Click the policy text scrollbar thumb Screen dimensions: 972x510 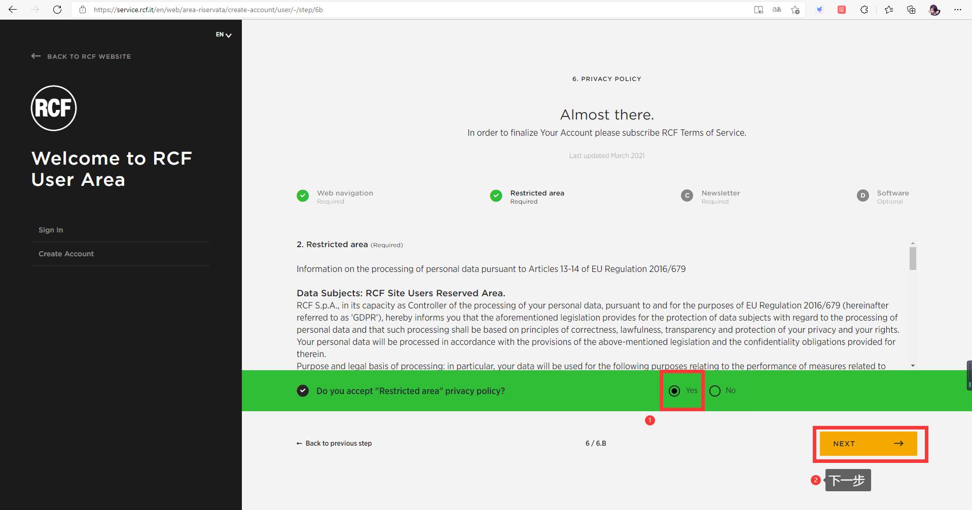[x=913, y=258]
